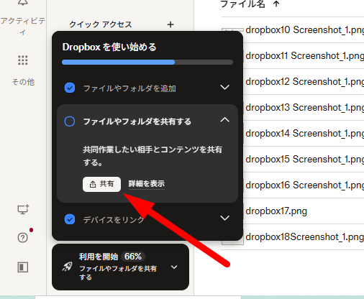Sort by ファイル名 using arrow icon
The image size is (364, 299).
[x=276, y=4]
